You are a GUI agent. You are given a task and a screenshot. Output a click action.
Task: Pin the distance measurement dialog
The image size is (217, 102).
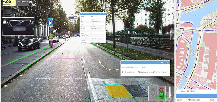pos(162,63)
